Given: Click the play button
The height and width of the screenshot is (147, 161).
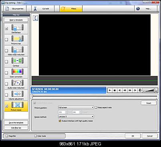Looking at the screenshot, I should [110, 91].
